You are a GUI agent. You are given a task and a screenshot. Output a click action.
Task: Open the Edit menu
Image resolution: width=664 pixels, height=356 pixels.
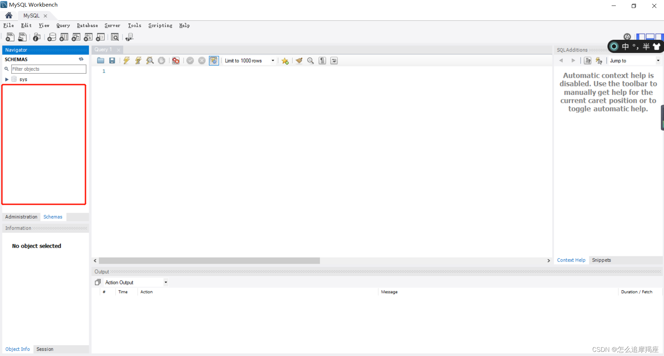click(26, 25)
